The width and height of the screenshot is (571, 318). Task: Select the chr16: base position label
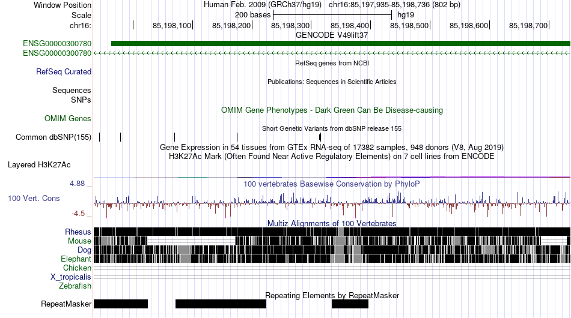[81, 25]
